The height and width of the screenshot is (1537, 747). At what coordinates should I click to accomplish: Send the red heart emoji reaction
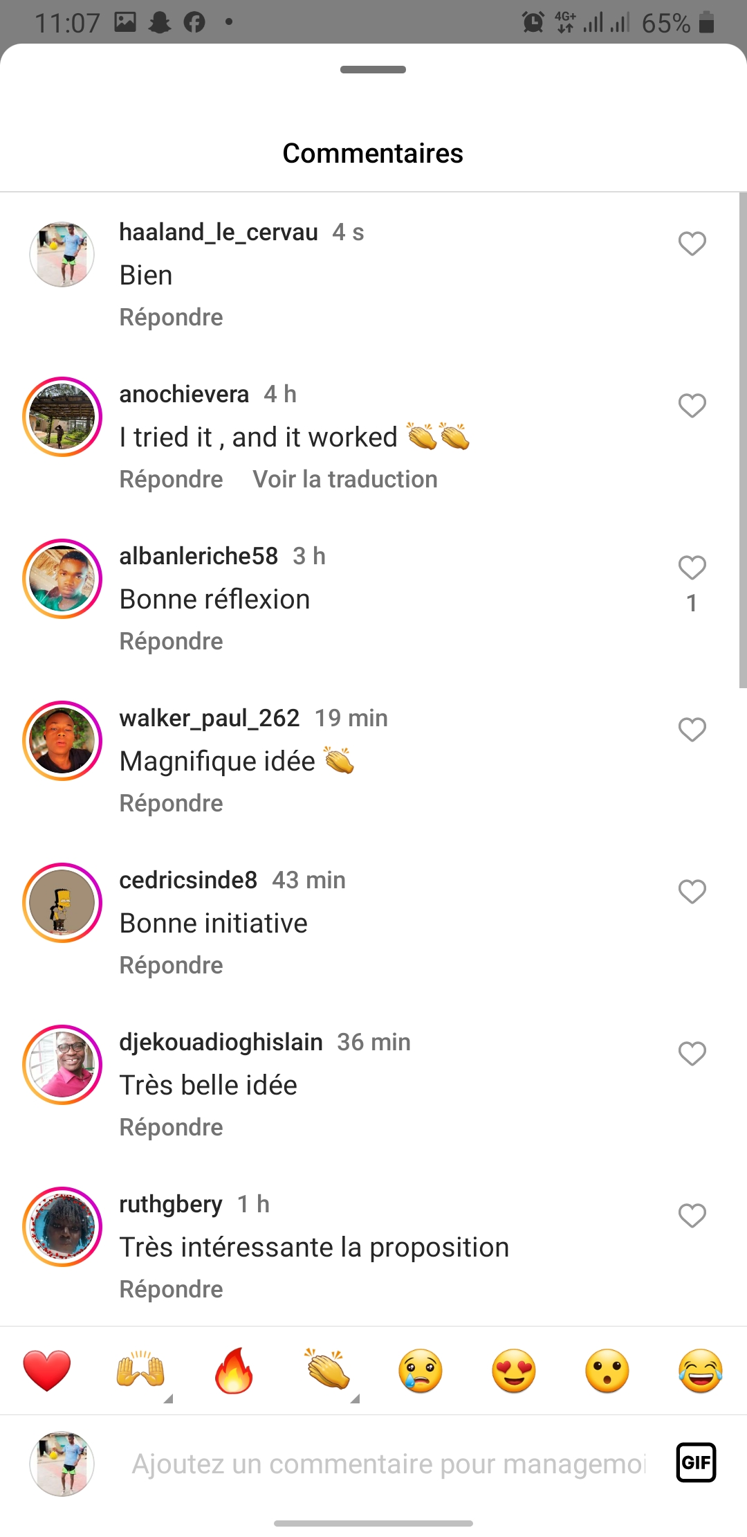pyautogui.click(x=47, y=1371)
